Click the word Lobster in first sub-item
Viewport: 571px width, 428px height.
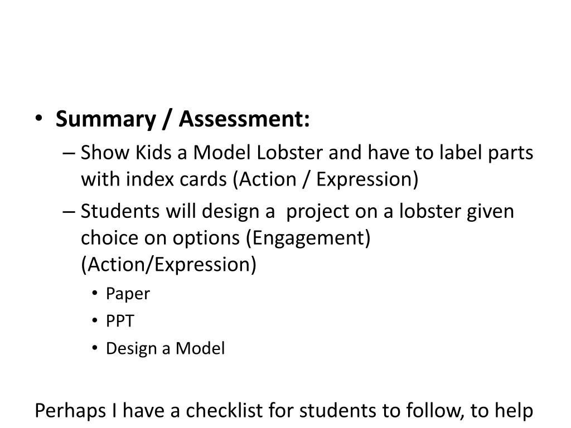click(289, 152)
